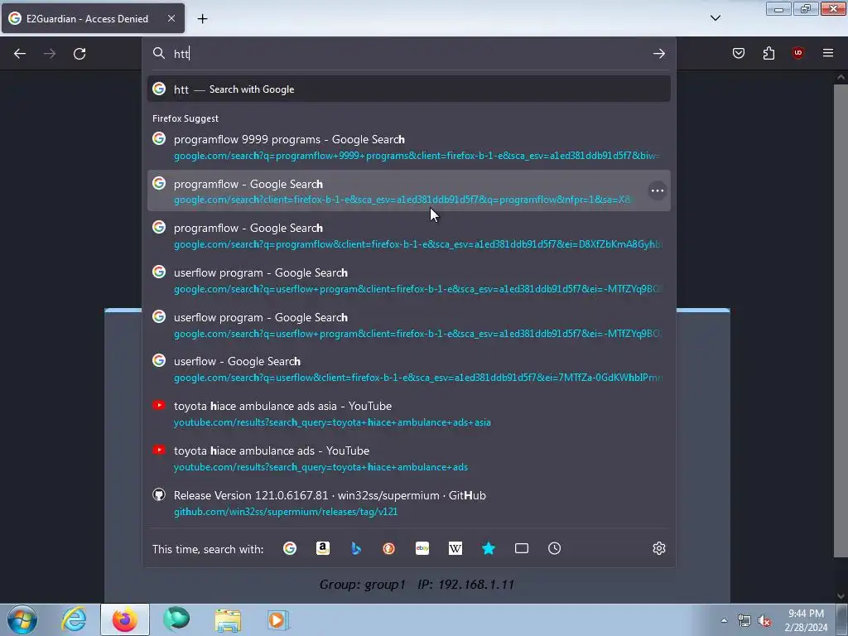Click the scrollbar up arrow
This screenshot has height=636, width=848.
(841, 77)
